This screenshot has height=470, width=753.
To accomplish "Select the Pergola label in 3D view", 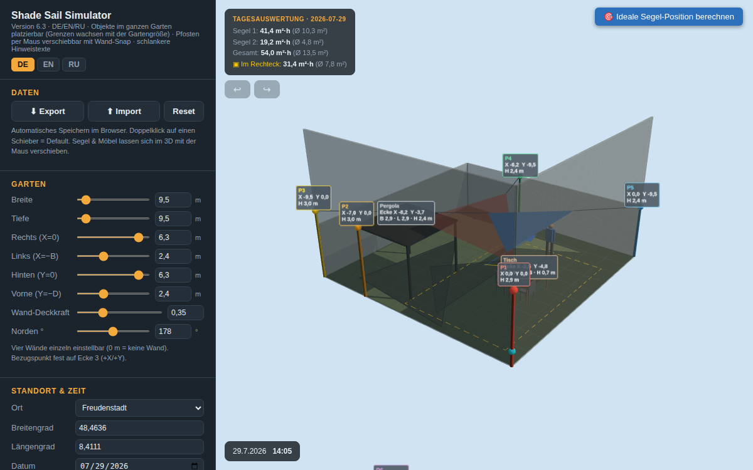I will click(x=406, y=212).
